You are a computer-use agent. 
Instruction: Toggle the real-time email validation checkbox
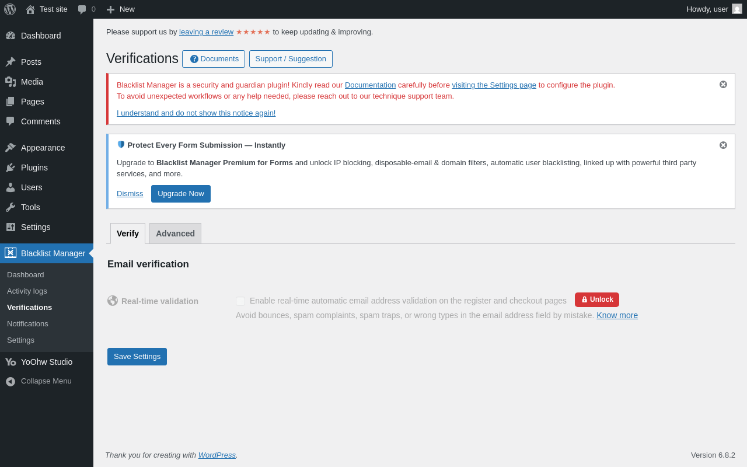point(240,301)
